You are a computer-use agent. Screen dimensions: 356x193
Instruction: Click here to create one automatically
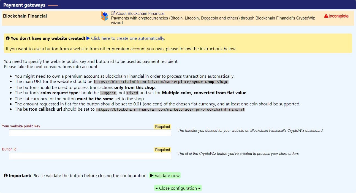pyautogui.click(x=127, y=38)
